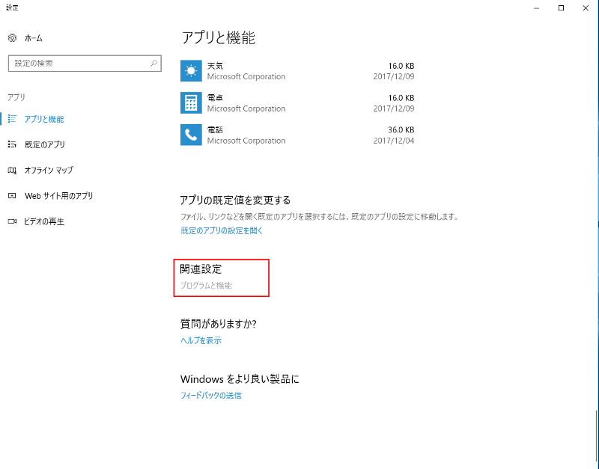Click the ヘルプを表示 link
Screen dimensions: 599x469
coord(201,340)
